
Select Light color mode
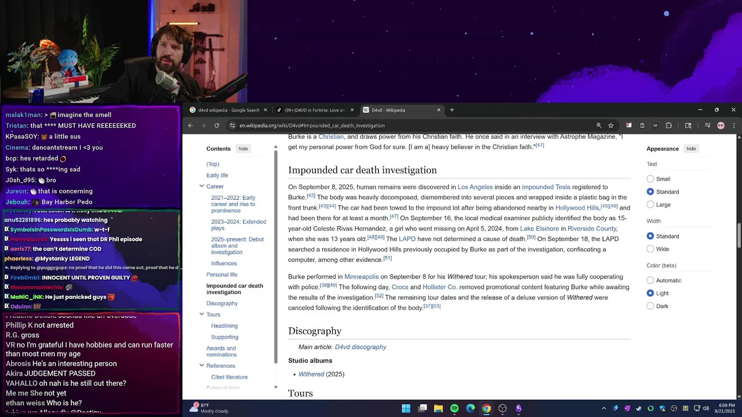(650, 293)
